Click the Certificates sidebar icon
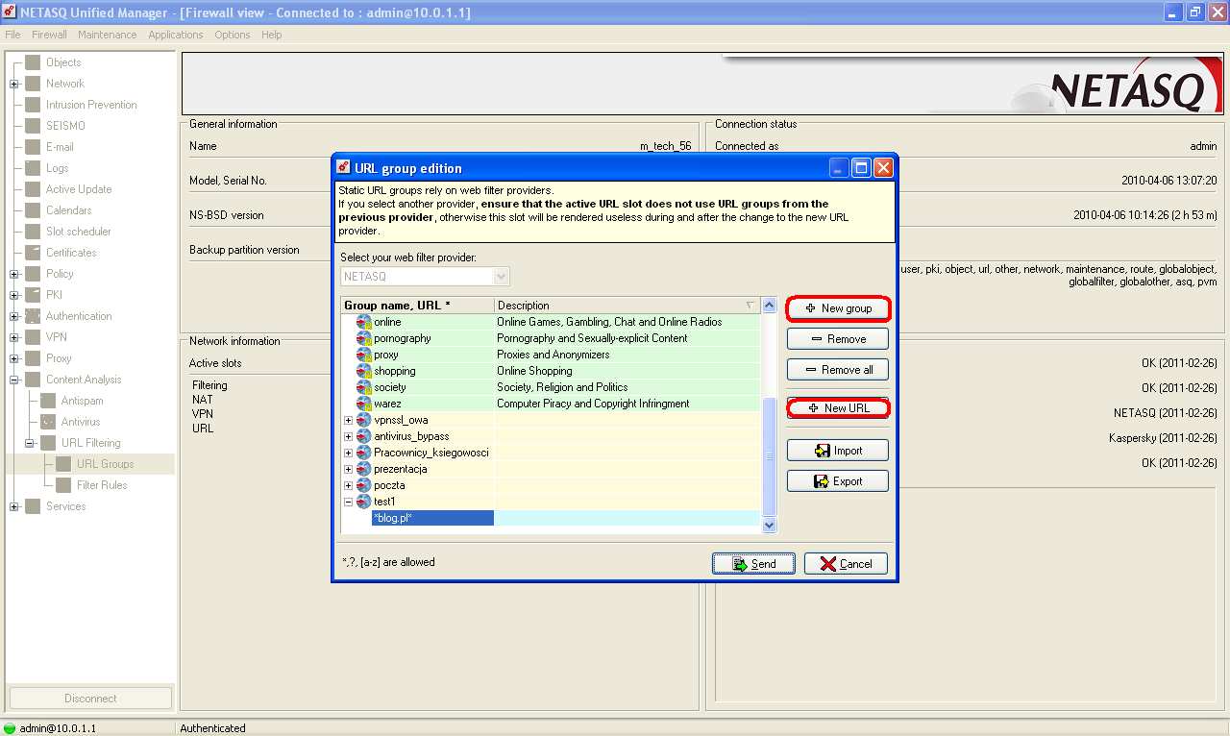This screenshot has height=736, width=1230. [x=33, y=253]
